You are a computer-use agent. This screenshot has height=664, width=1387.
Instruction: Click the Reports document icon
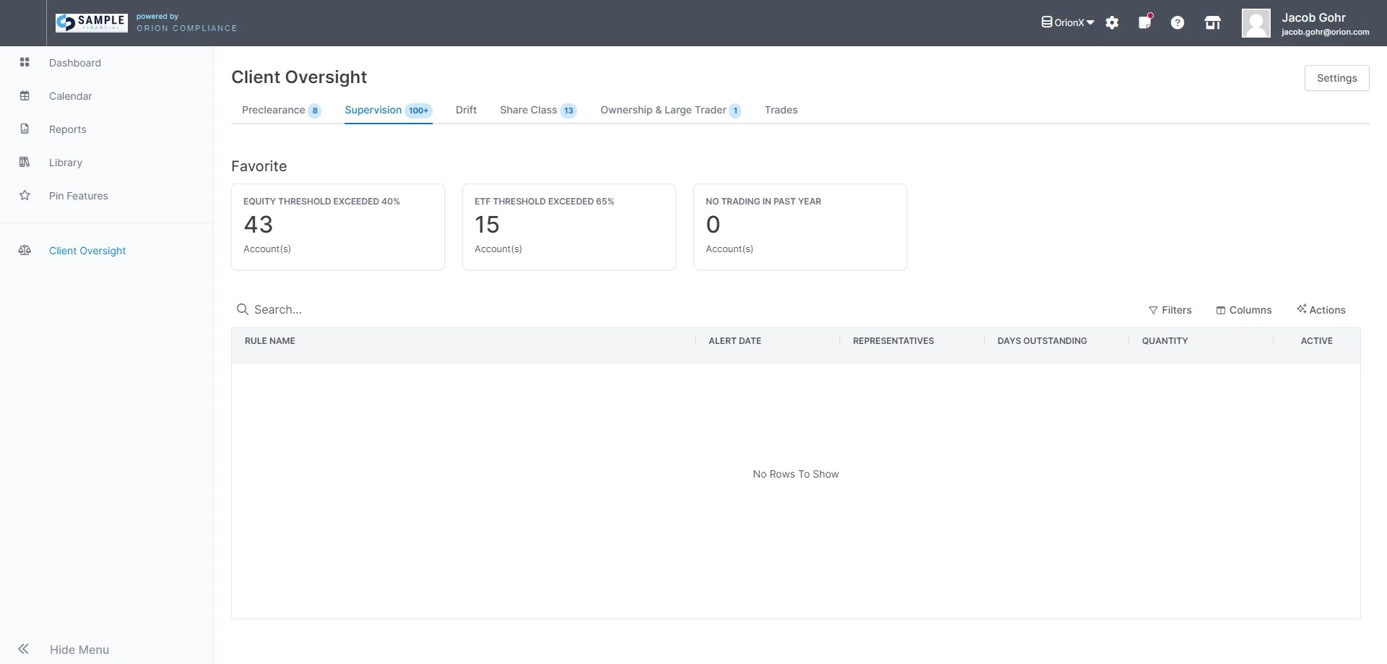[25, 129]
